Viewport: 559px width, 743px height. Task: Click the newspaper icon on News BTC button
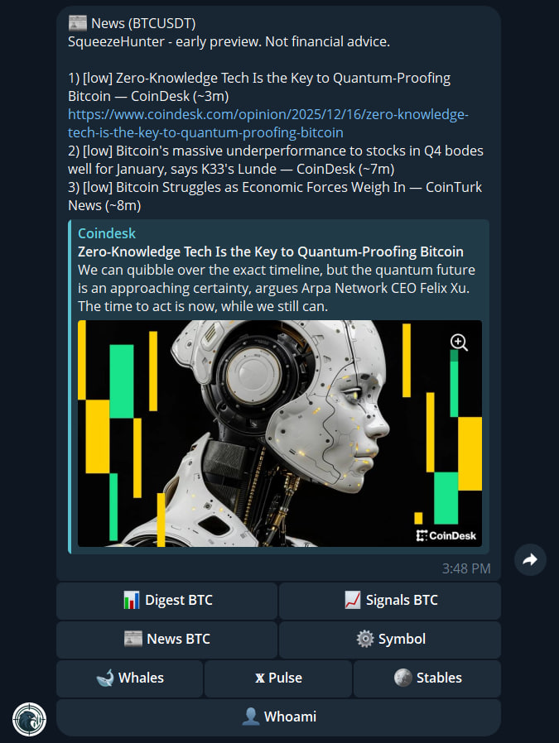[133, 639]
